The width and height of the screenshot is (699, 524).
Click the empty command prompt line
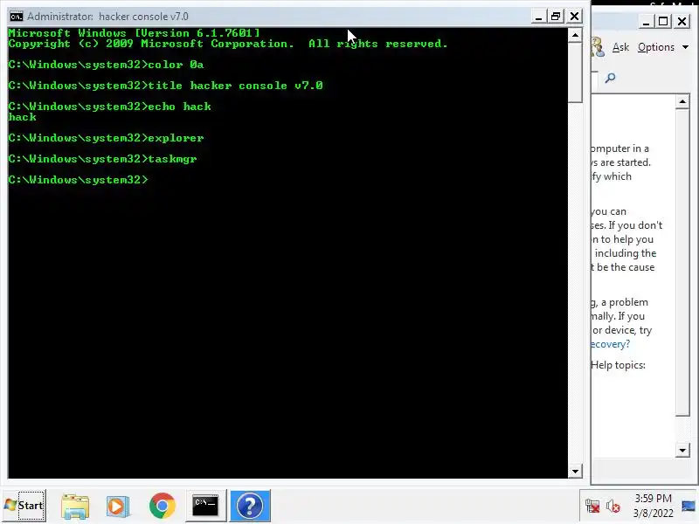78,180
